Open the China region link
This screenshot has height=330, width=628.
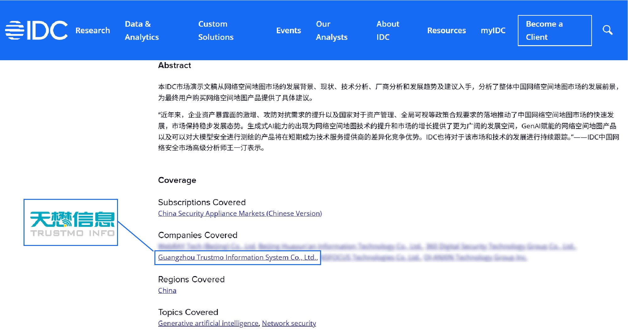point(167,290)
